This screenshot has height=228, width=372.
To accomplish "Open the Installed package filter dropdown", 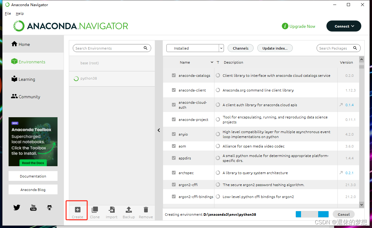I will click(x=195, y=48).
